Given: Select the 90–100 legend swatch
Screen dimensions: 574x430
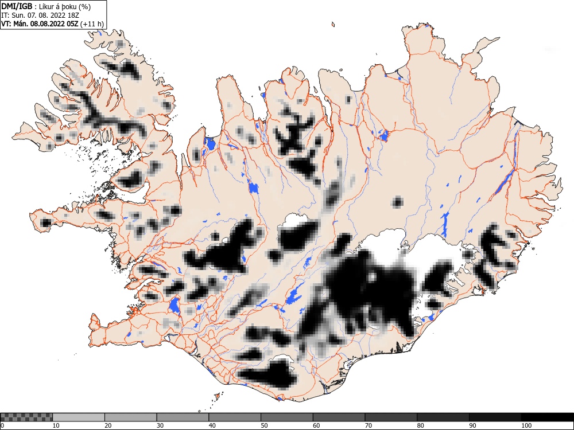Looking at the screenshot, I should click(x=495, y=417).
